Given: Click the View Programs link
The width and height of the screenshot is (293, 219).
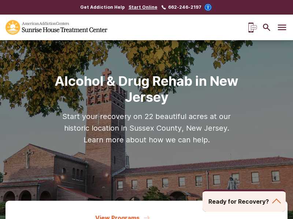Looking at the screenshot, I should point(117,217).
